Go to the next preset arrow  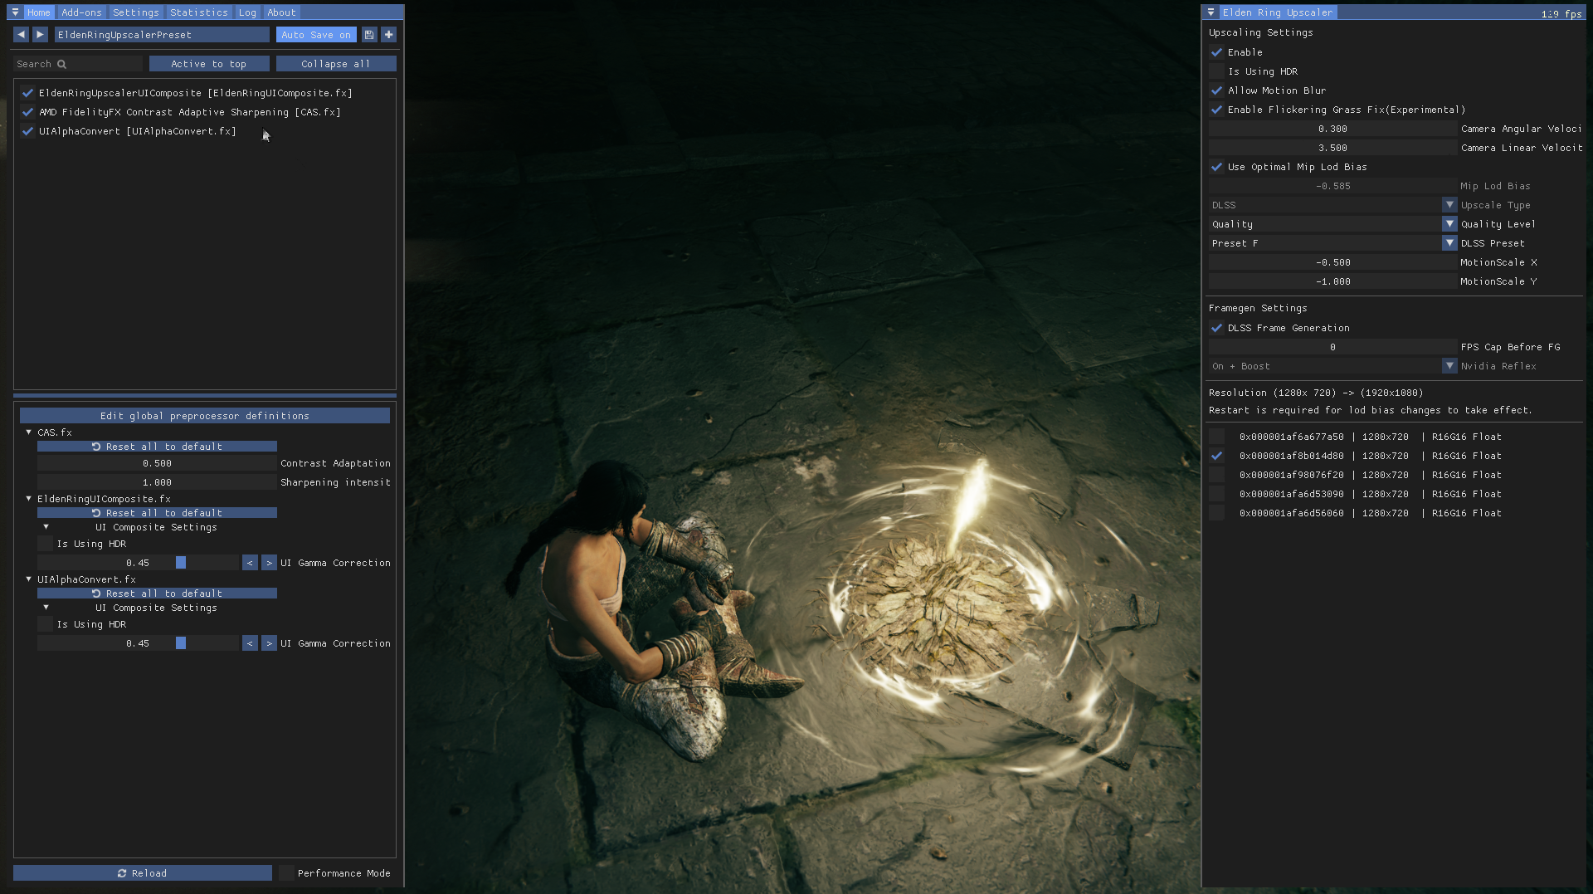coord(40,35)
